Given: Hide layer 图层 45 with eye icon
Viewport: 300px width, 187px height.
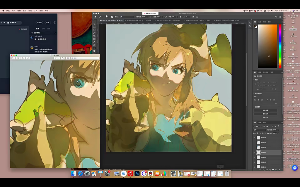Looking at the screenshot, I should (254, 153).
